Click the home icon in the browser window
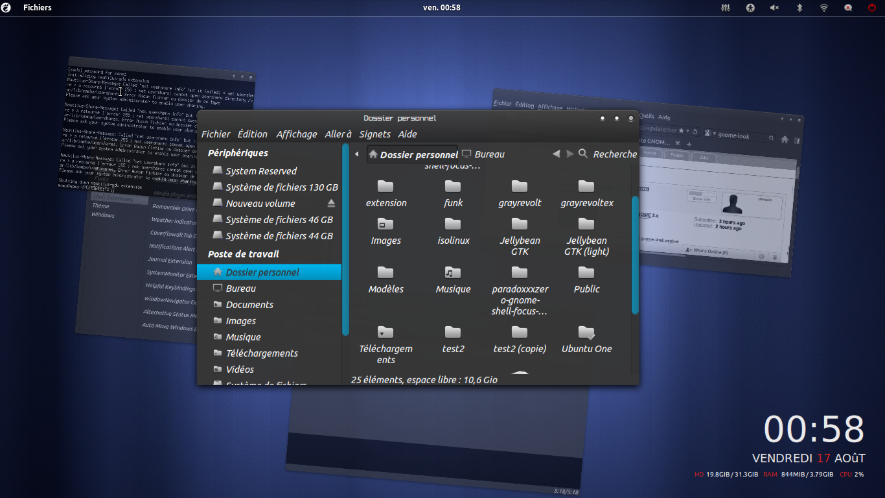885x498 pixels. click(785, 139)
